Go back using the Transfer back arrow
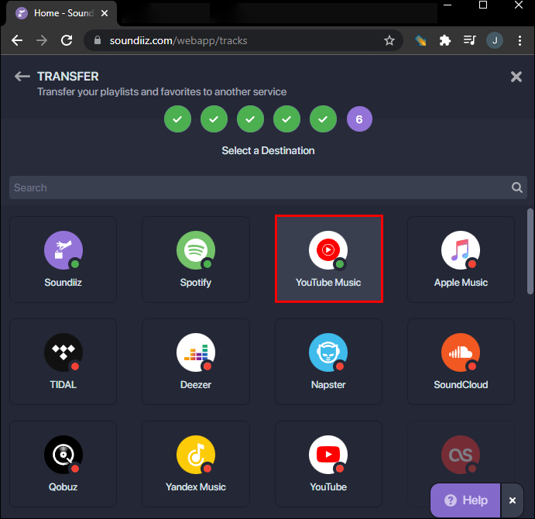 point(22,77)
